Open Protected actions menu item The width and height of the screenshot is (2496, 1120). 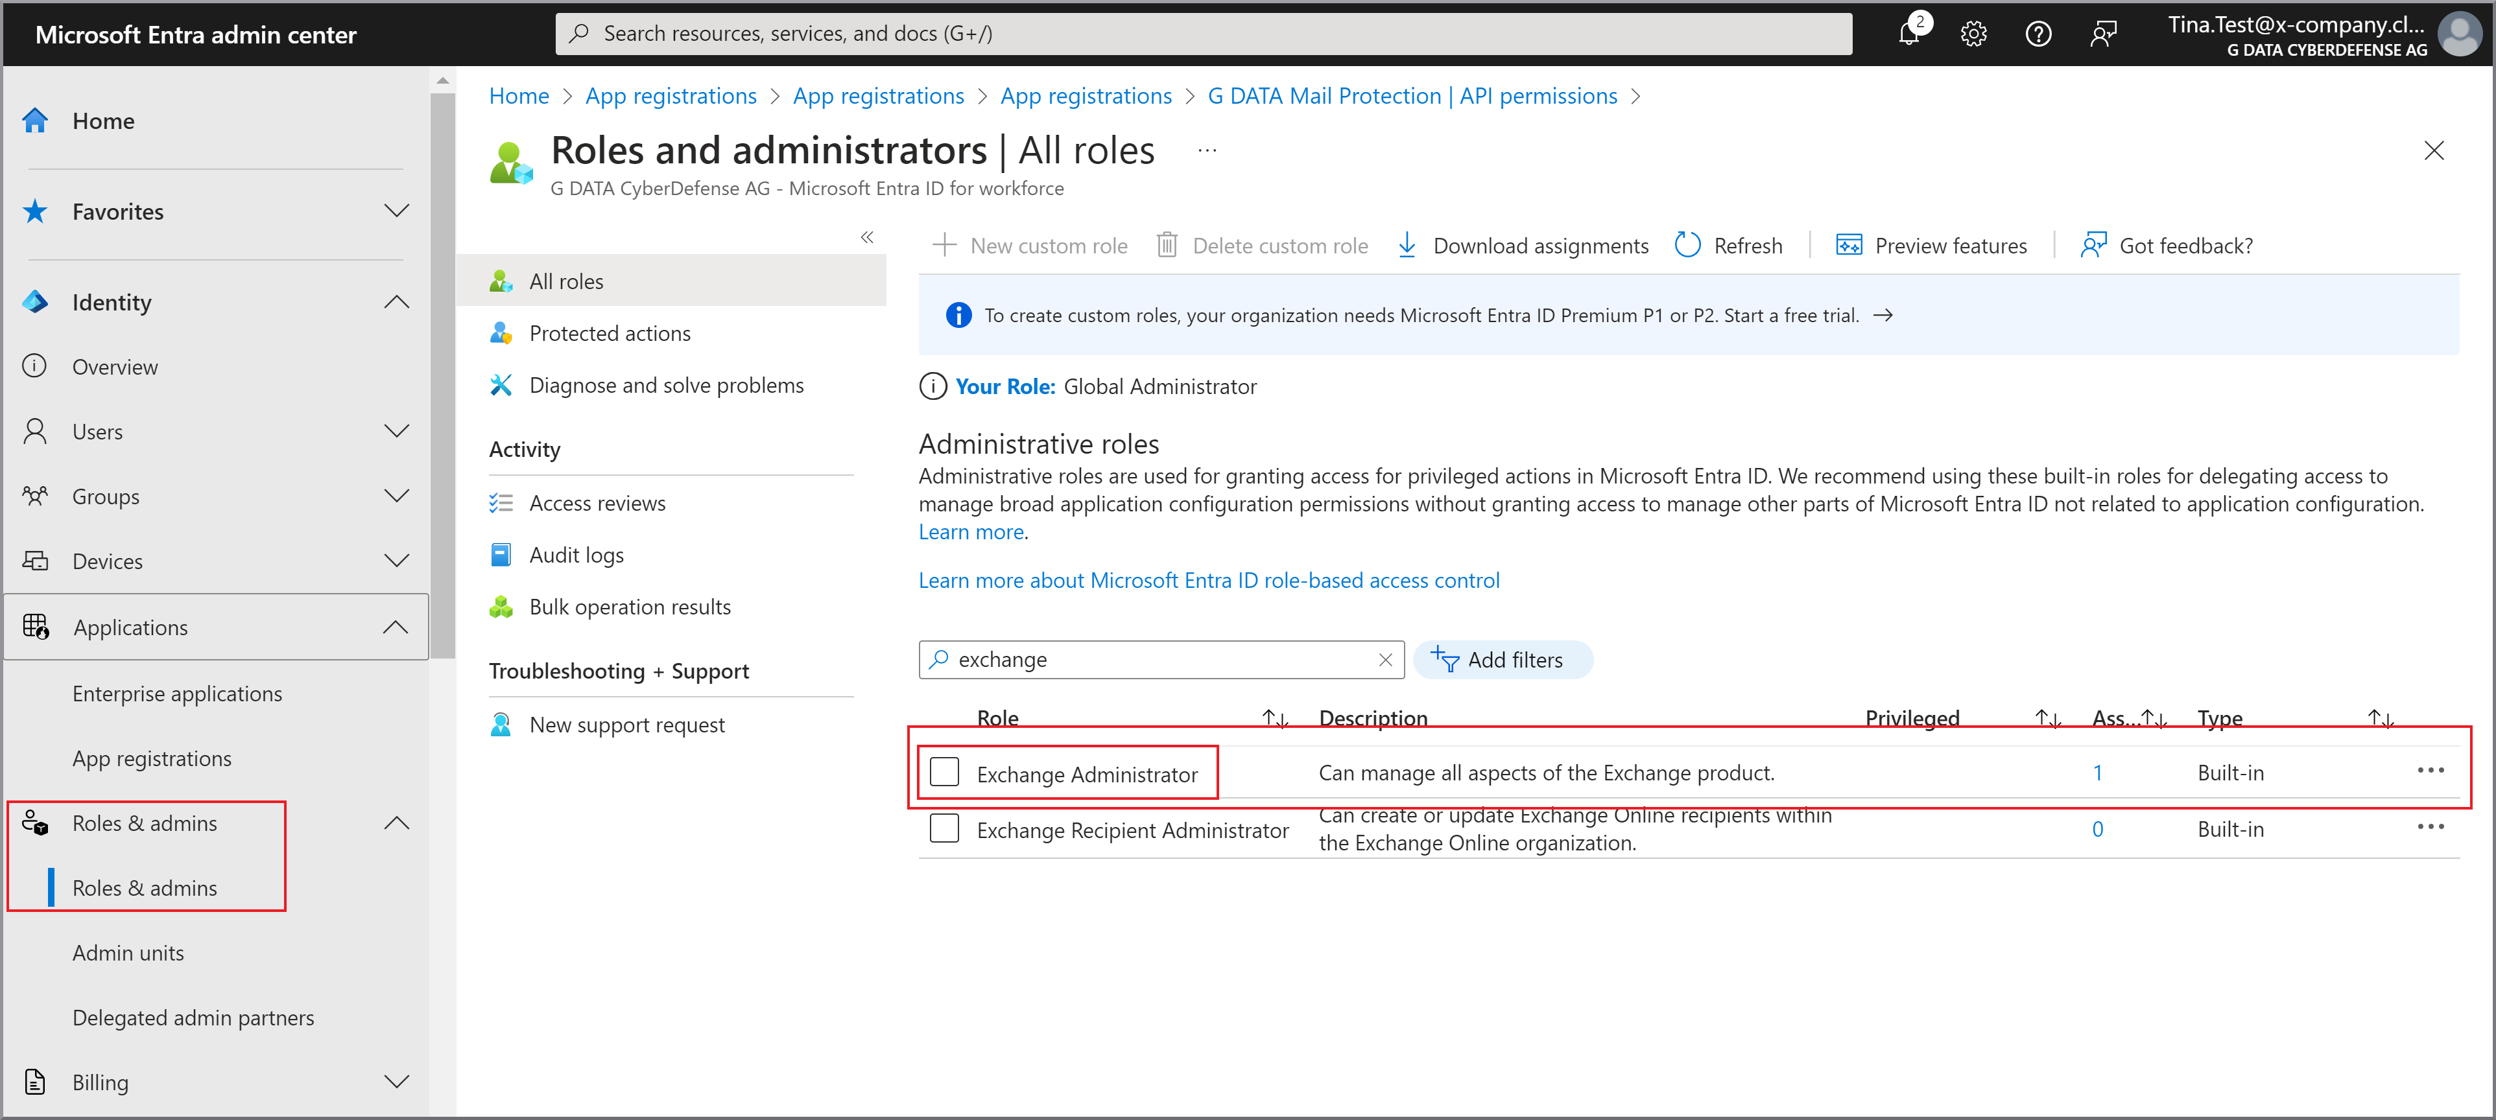point(610,332)
